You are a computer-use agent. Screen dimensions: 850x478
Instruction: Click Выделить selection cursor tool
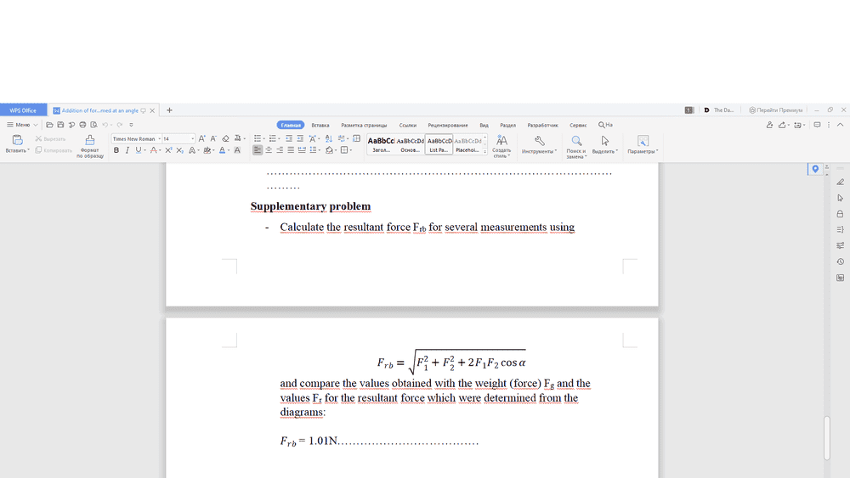(605, 144)
